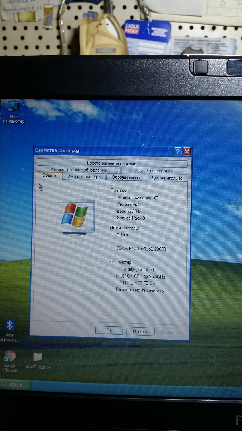
Task: Click the Help question mark button
Action: click(x=178, y=151)
